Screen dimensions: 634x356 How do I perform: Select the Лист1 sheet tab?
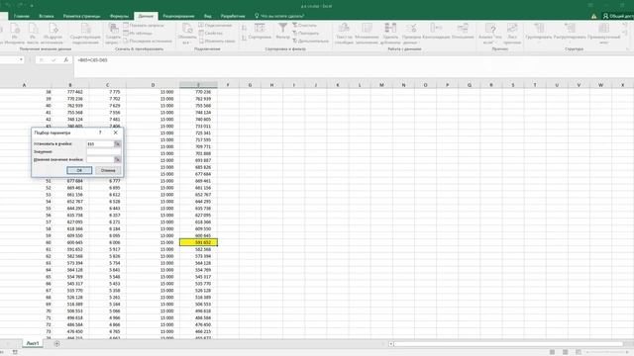(x=33, y=343)
